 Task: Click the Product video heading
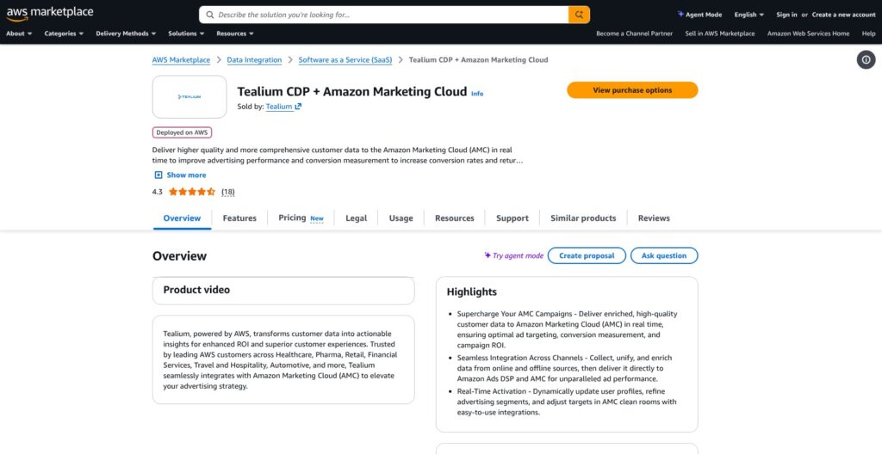(x=196, y=290)
